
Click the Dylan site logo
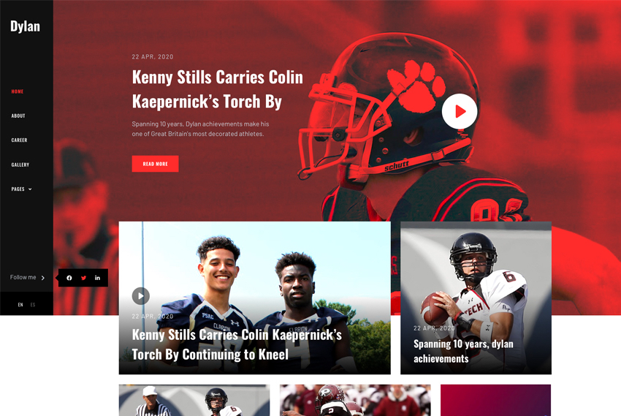click(x=25, y=26)
